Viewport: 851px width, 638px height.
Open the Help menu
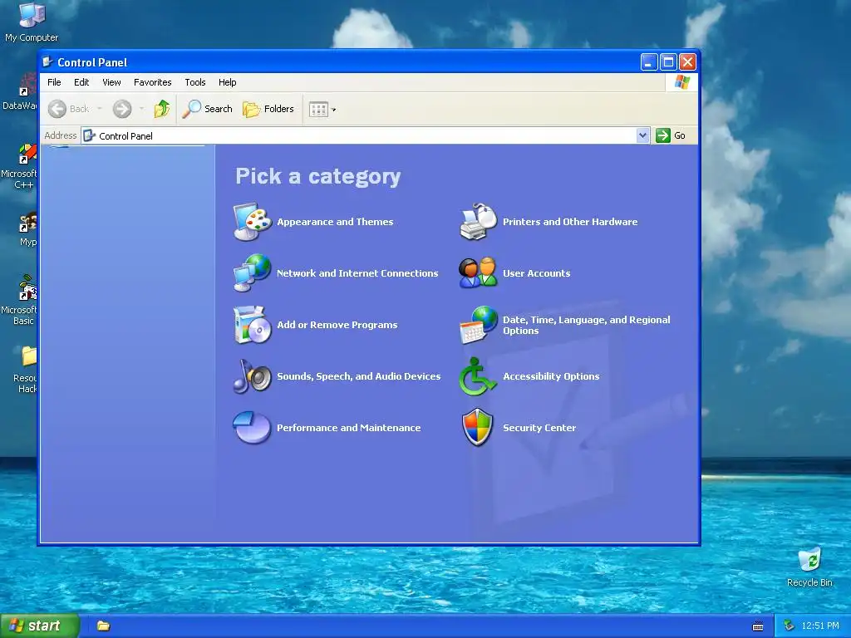tap(228, 82)
